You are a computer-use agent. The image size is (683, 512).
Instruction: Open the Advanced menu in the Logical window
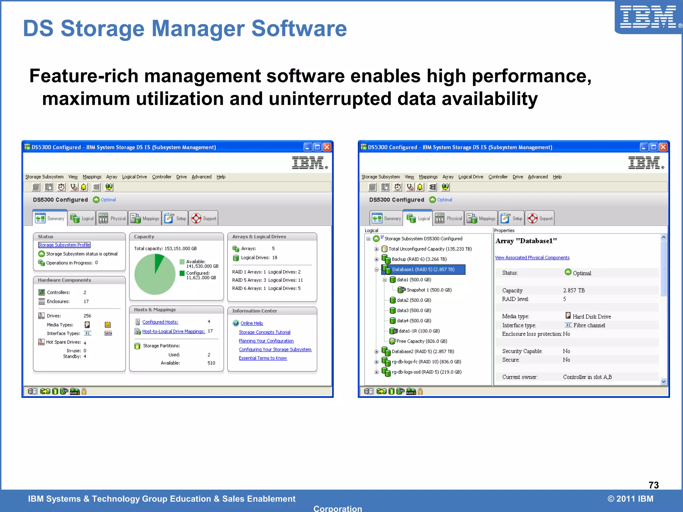tap(538, 177)
